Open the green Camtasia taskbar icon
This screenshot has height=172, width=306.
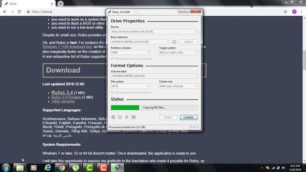click(x=89, y=168)
